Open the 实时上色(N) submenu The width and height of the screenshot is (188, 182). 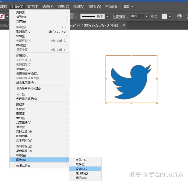click(x=40, y=131)
